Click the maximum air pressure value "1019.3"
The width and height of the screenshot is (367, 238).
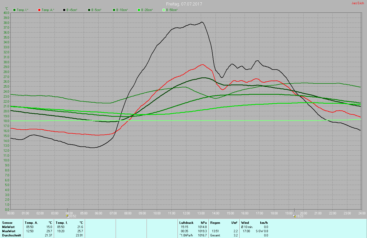point(202,231)
